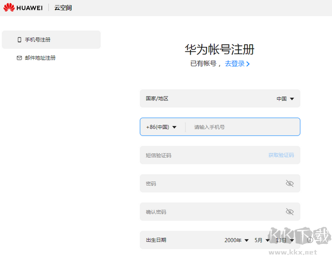Click the 密码 password input field
Screen dimensions: 332x256
tap(210, 184)
